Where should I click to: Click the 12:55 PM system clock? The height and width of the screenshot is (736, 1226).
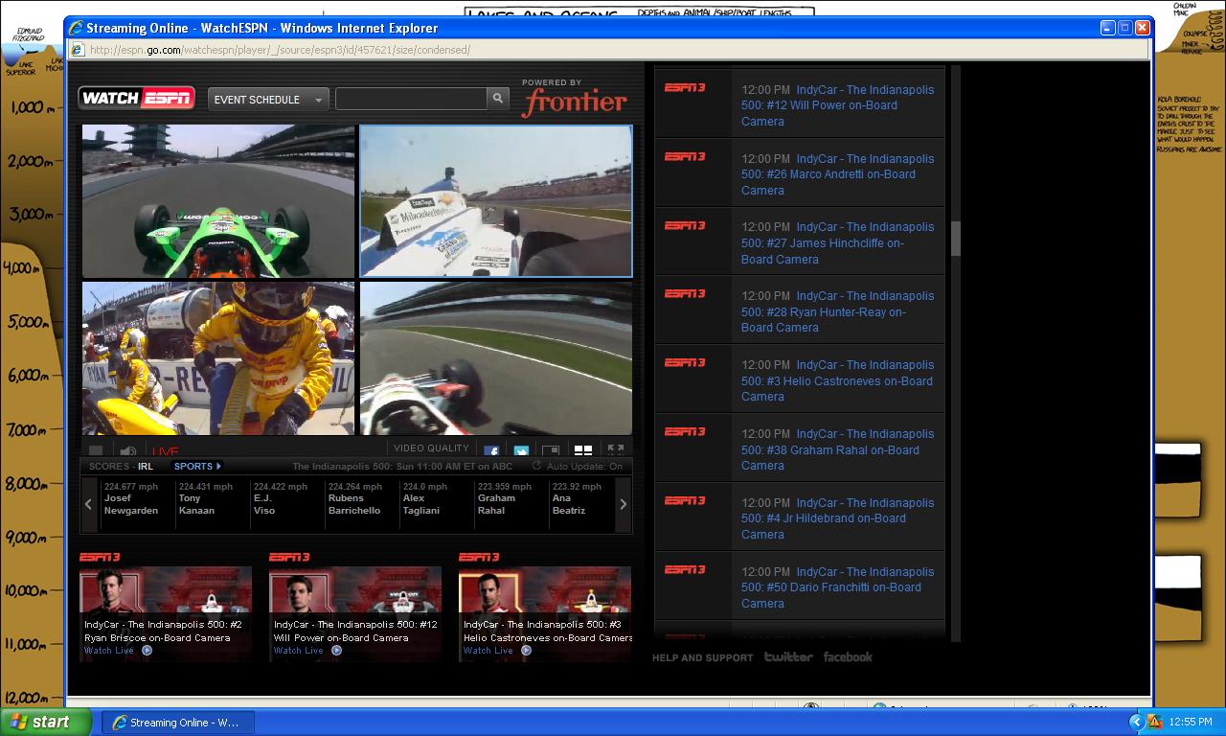(x=1191, y=722)
